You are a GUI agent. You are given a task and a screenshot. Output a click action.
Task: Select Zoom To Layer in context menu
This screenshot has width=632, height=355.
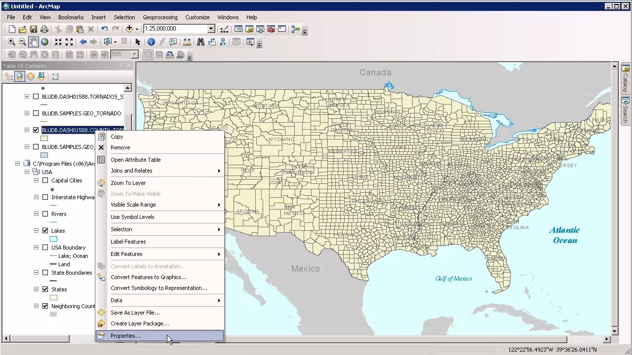point(159,183)
